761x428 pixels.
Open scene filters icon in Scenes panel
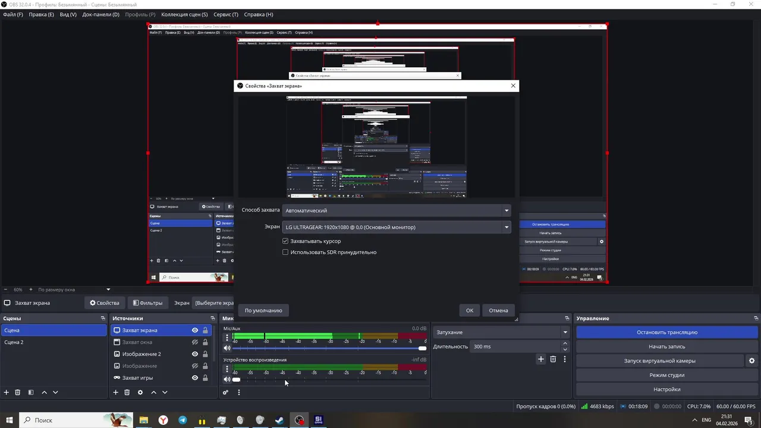pyautogui.click(x=31, y=392)
